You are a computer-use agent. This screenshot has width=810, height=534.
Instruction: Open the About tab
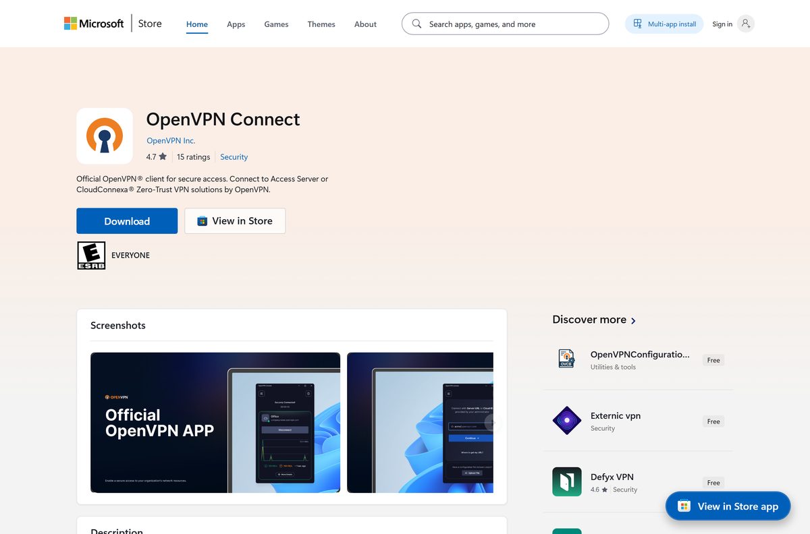point(365,24)
